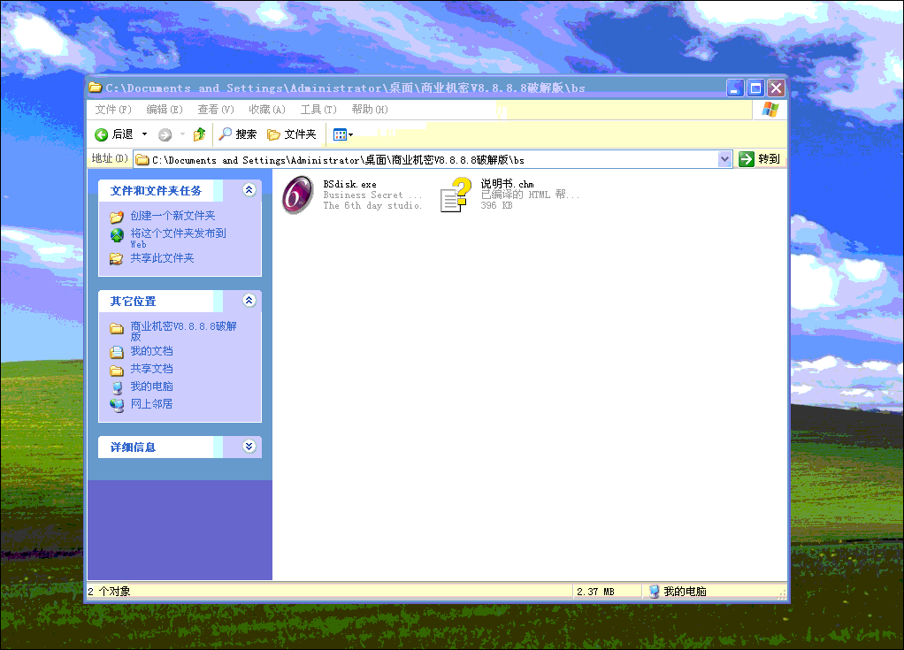Click the network icon beside 网上邻居
The image size is (904, 650).
coord(117,406)
